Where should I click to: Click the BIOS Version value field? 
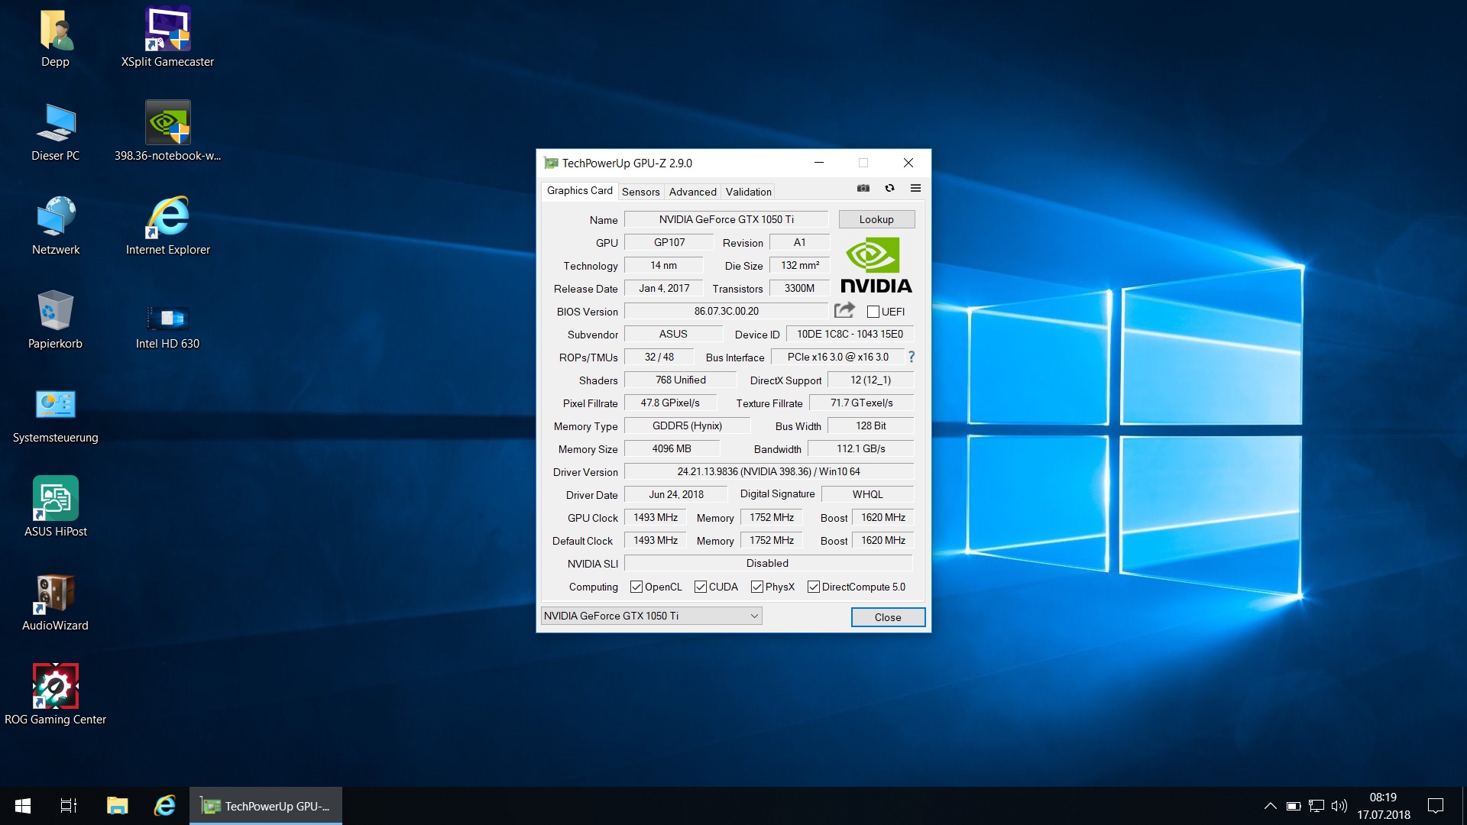tap(726, 311)
